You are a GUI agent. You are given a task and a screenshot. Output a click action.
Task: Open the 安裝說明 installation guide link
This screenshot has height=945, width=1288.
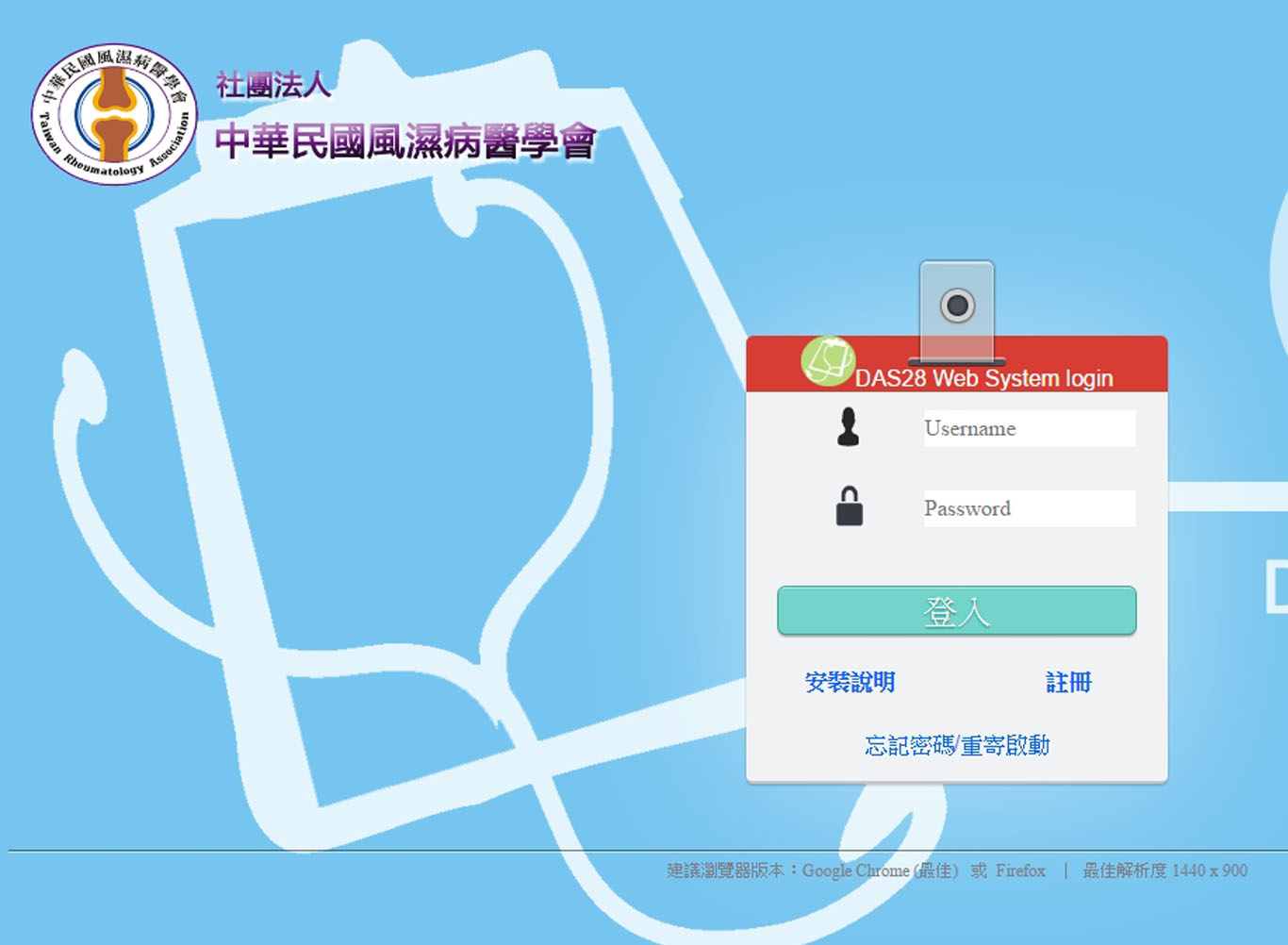point(850,682)
